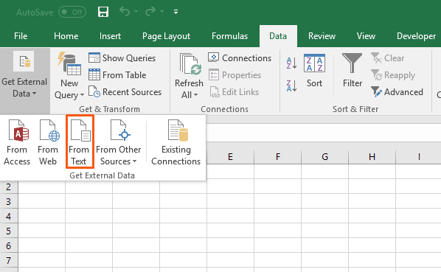Sort Z to A descending icon
This screenshot has height=272, width=441.
pyautogui.click(x=291, y=86)
